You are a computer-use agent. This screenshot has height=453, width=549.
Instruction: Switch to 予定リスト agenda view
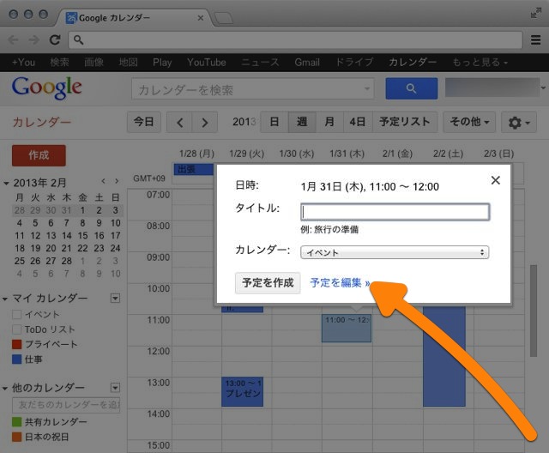pos(405,122)
